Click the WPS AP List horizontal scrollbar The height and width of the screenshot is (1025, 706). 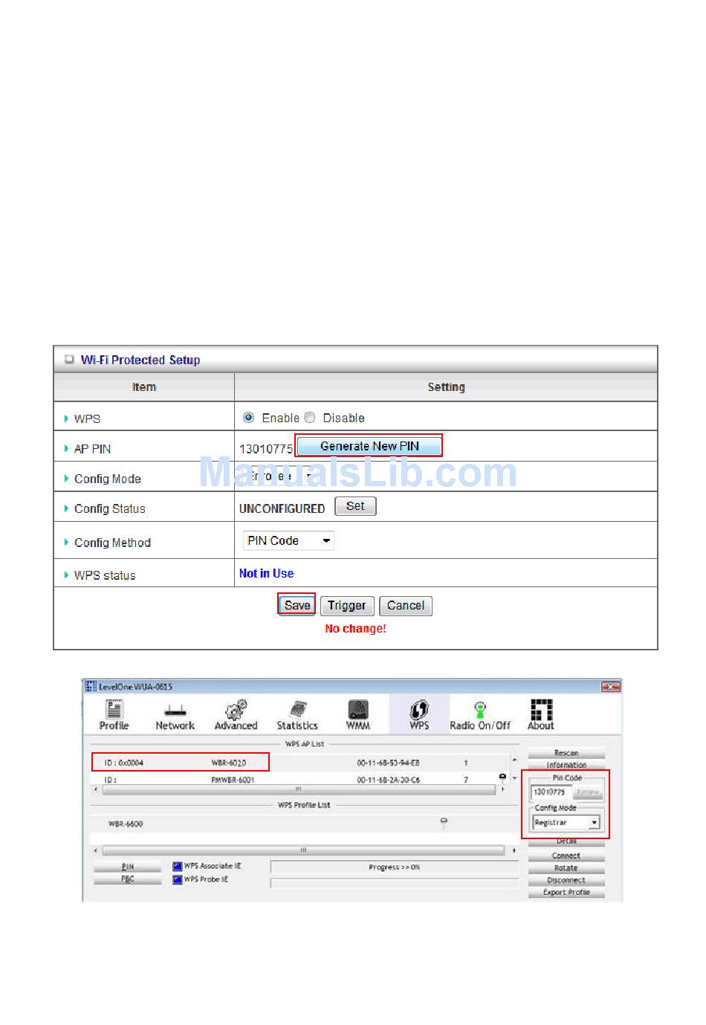298,790
